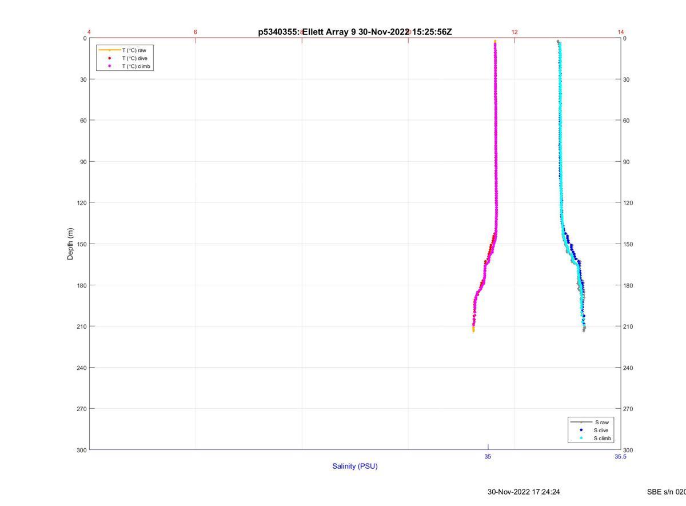Click the '300' tick on left depth axis
Viewport: 686px width, 506px height.
pyautogui.click(x=81, y=450)
